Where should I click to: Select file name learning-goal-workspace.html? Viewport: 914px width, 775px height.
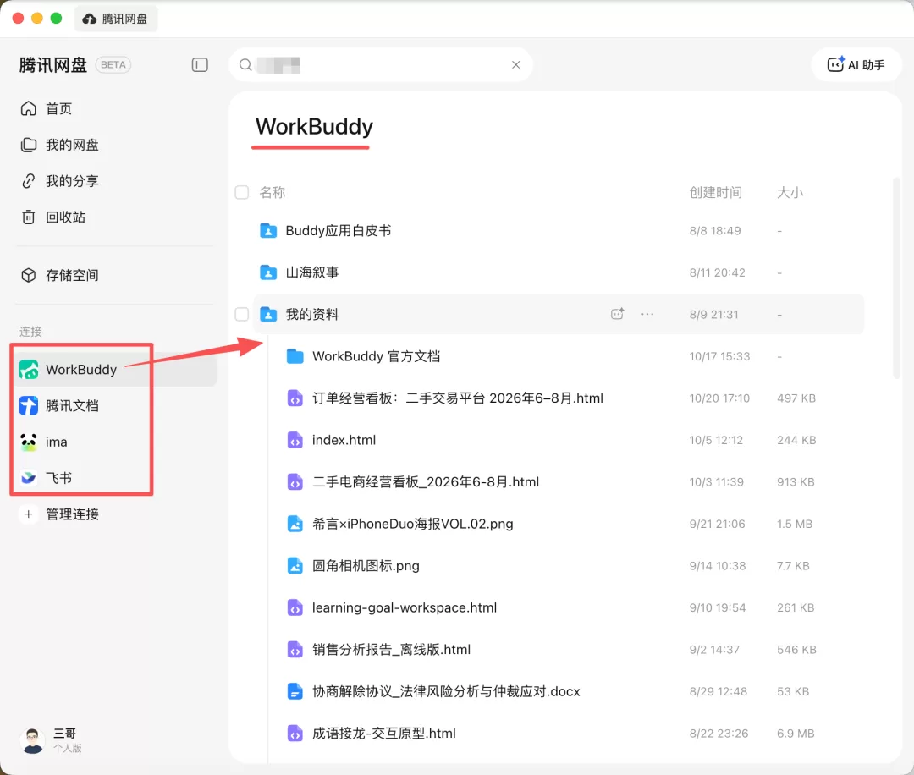coord(405,607)
